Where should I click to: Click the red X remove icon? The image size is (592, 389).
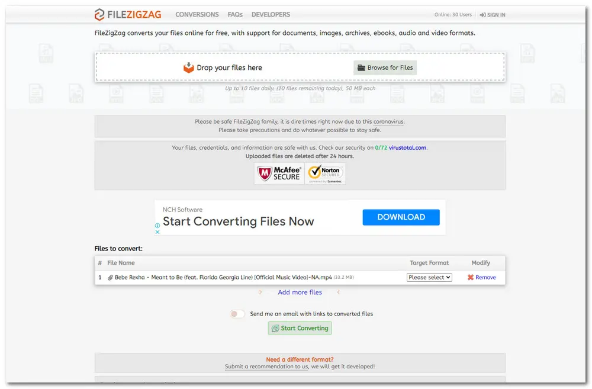point(471,278)
